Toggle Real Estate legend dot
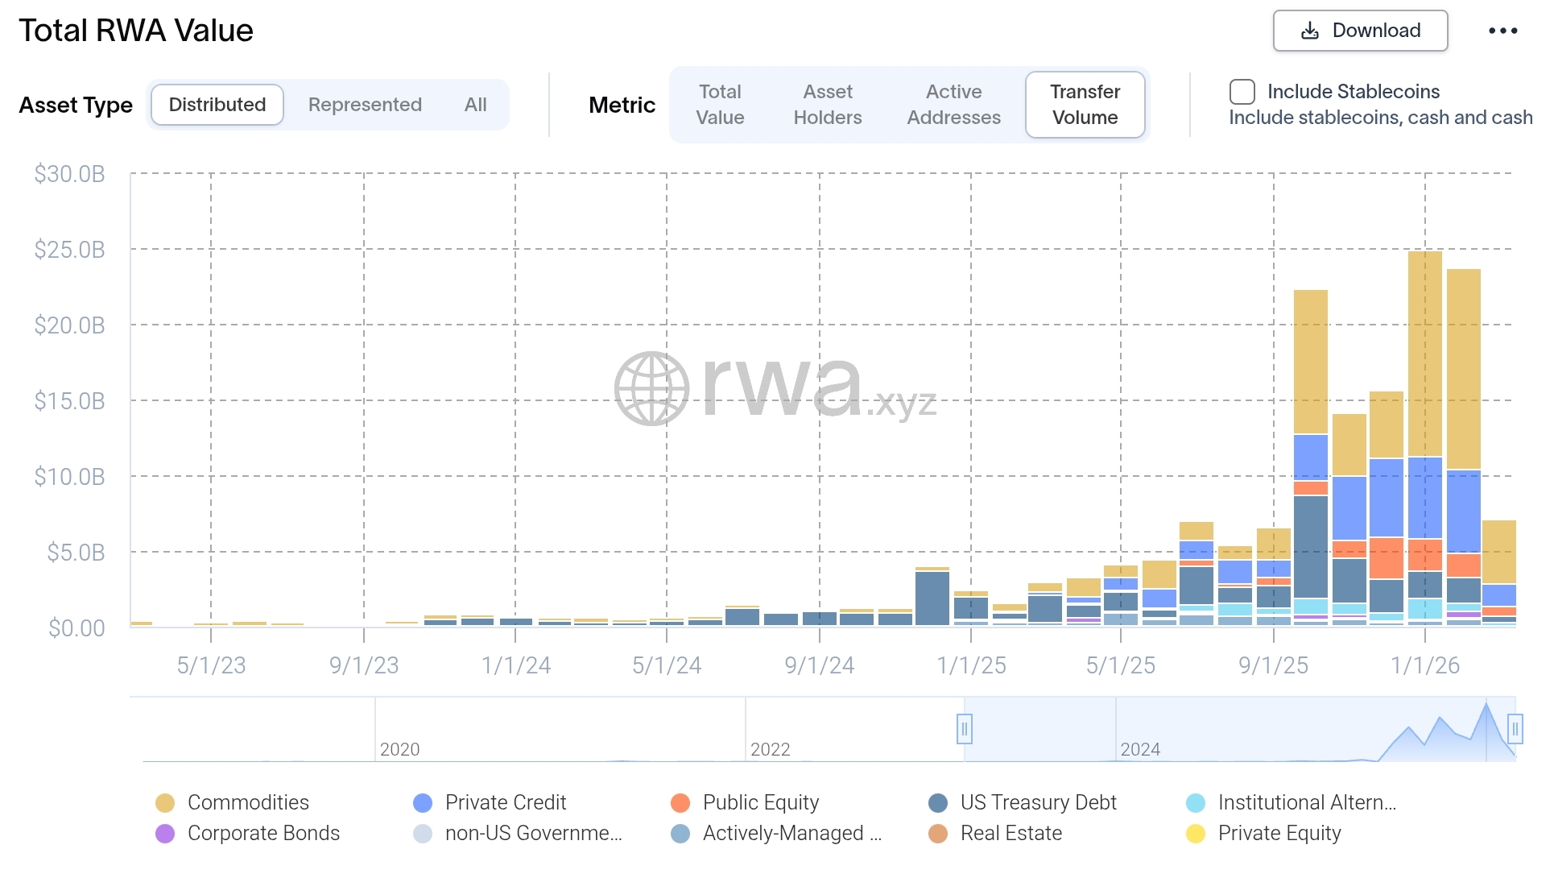The width and height of the screenshot is (1554, 878). click(x=938, y=834)
